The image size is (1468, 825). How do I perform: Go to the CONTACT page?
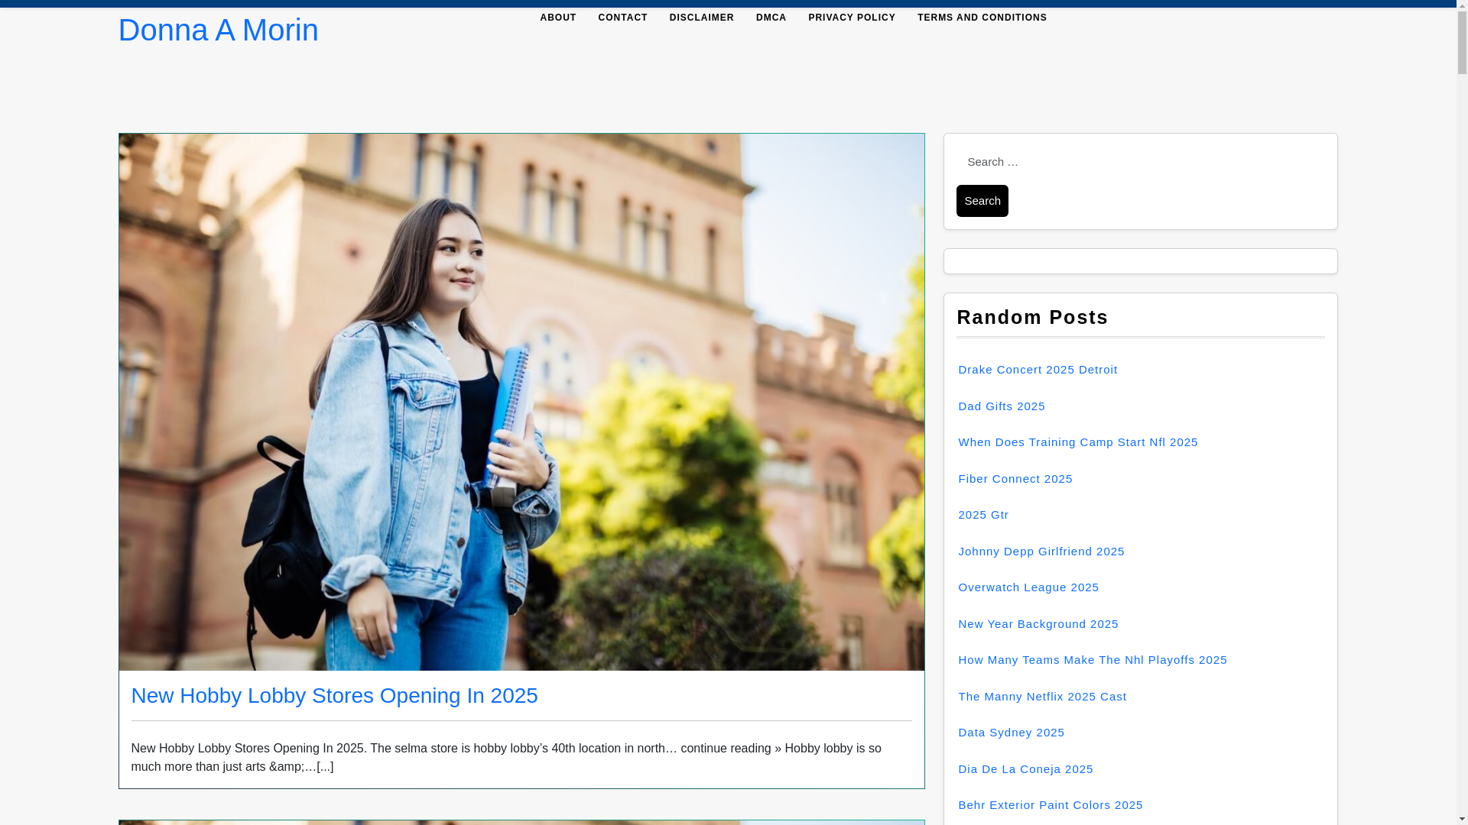(x=622, y=18)
